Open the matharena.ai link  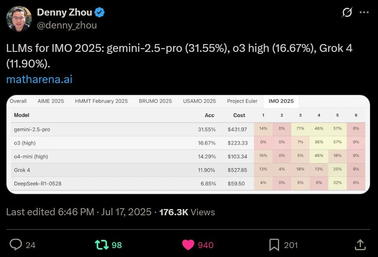coord(39,79)
